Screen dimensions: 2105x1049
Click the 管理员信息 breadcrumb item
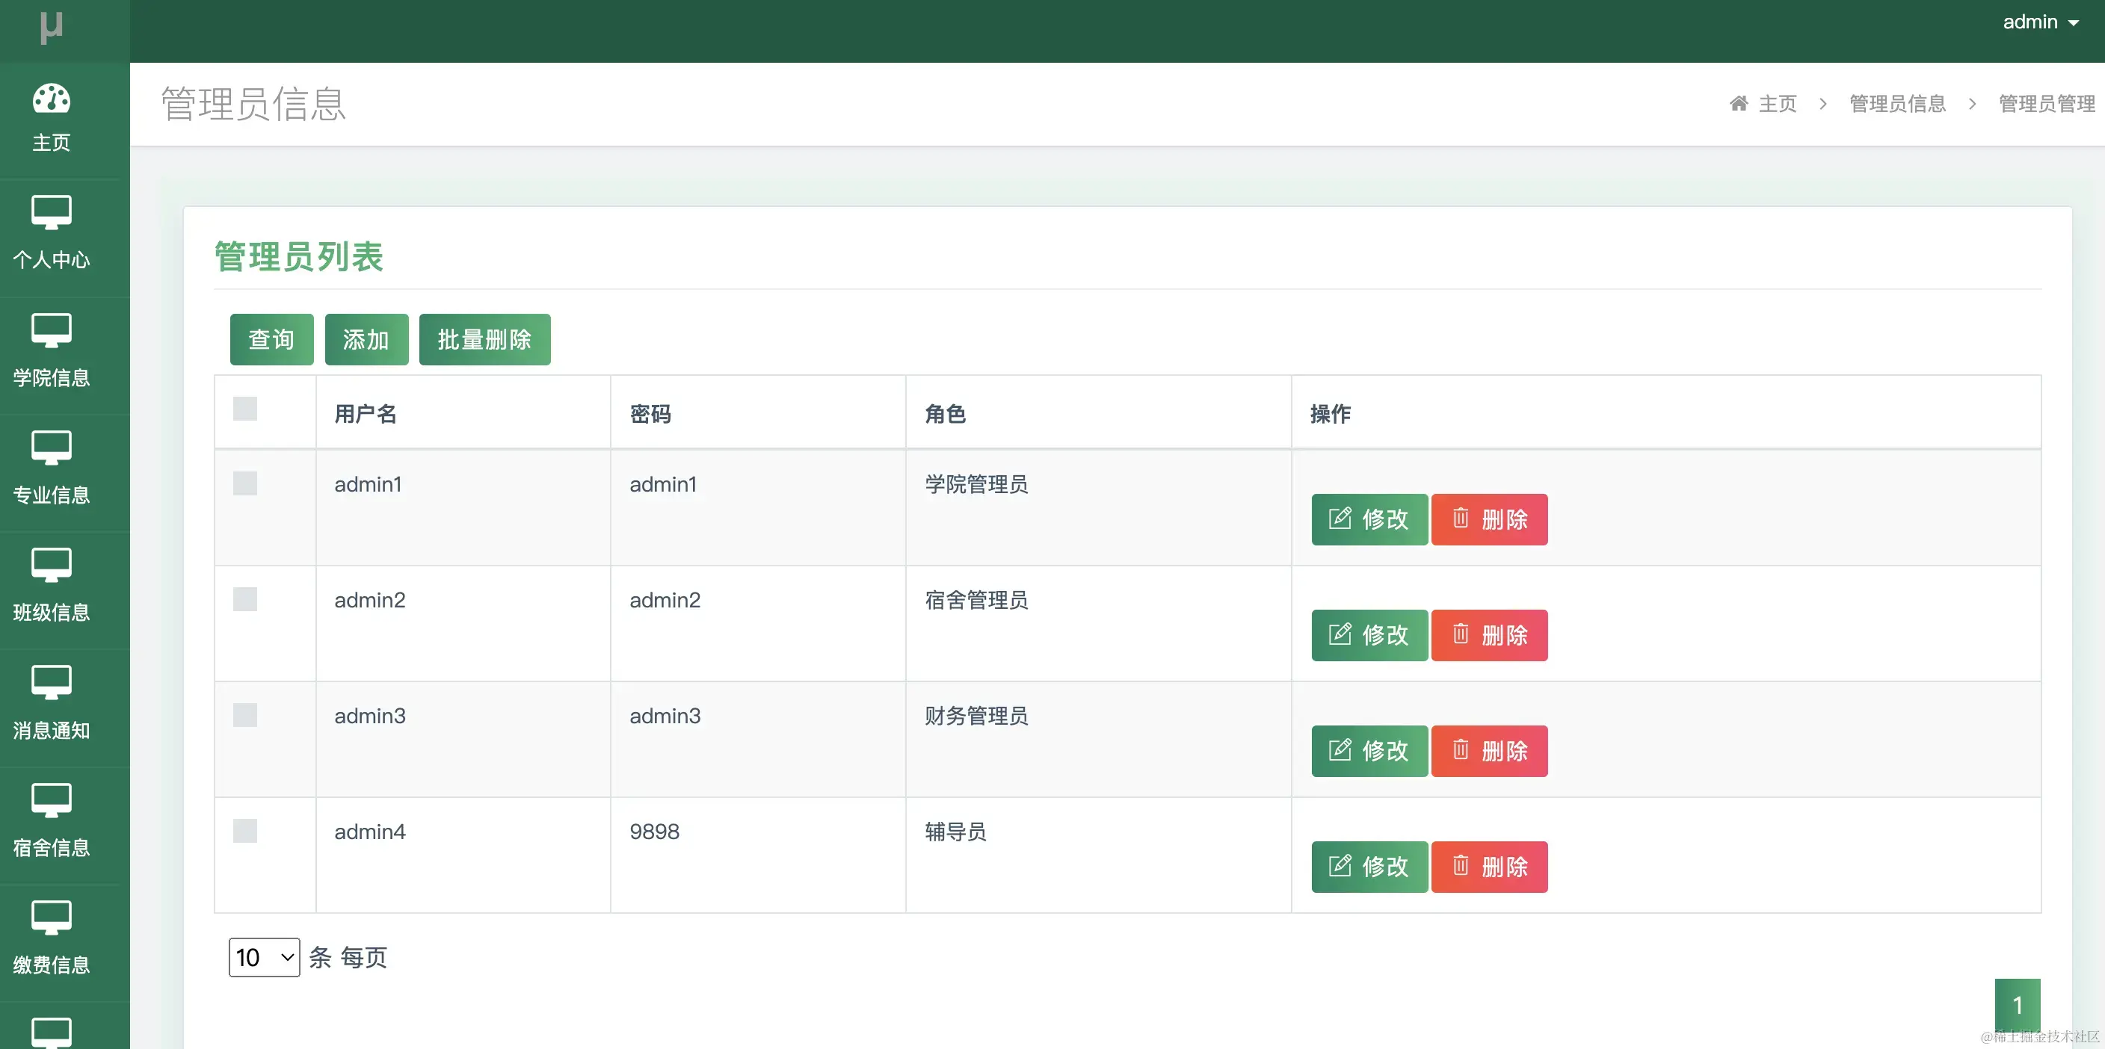click(x=1896, y=104)
